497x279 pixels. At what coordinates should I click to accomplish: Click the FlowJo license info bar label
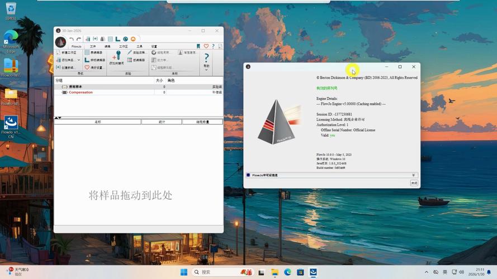pos(265,175)
